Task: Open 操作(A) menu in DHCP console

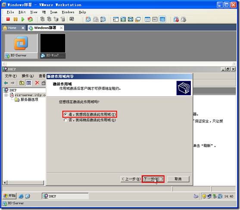Action: click(x=28, y=76)
